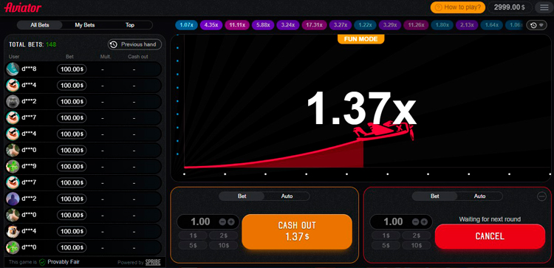Open the Top tab
Viewport: 554px width, 268px height.
click(130, 25)
